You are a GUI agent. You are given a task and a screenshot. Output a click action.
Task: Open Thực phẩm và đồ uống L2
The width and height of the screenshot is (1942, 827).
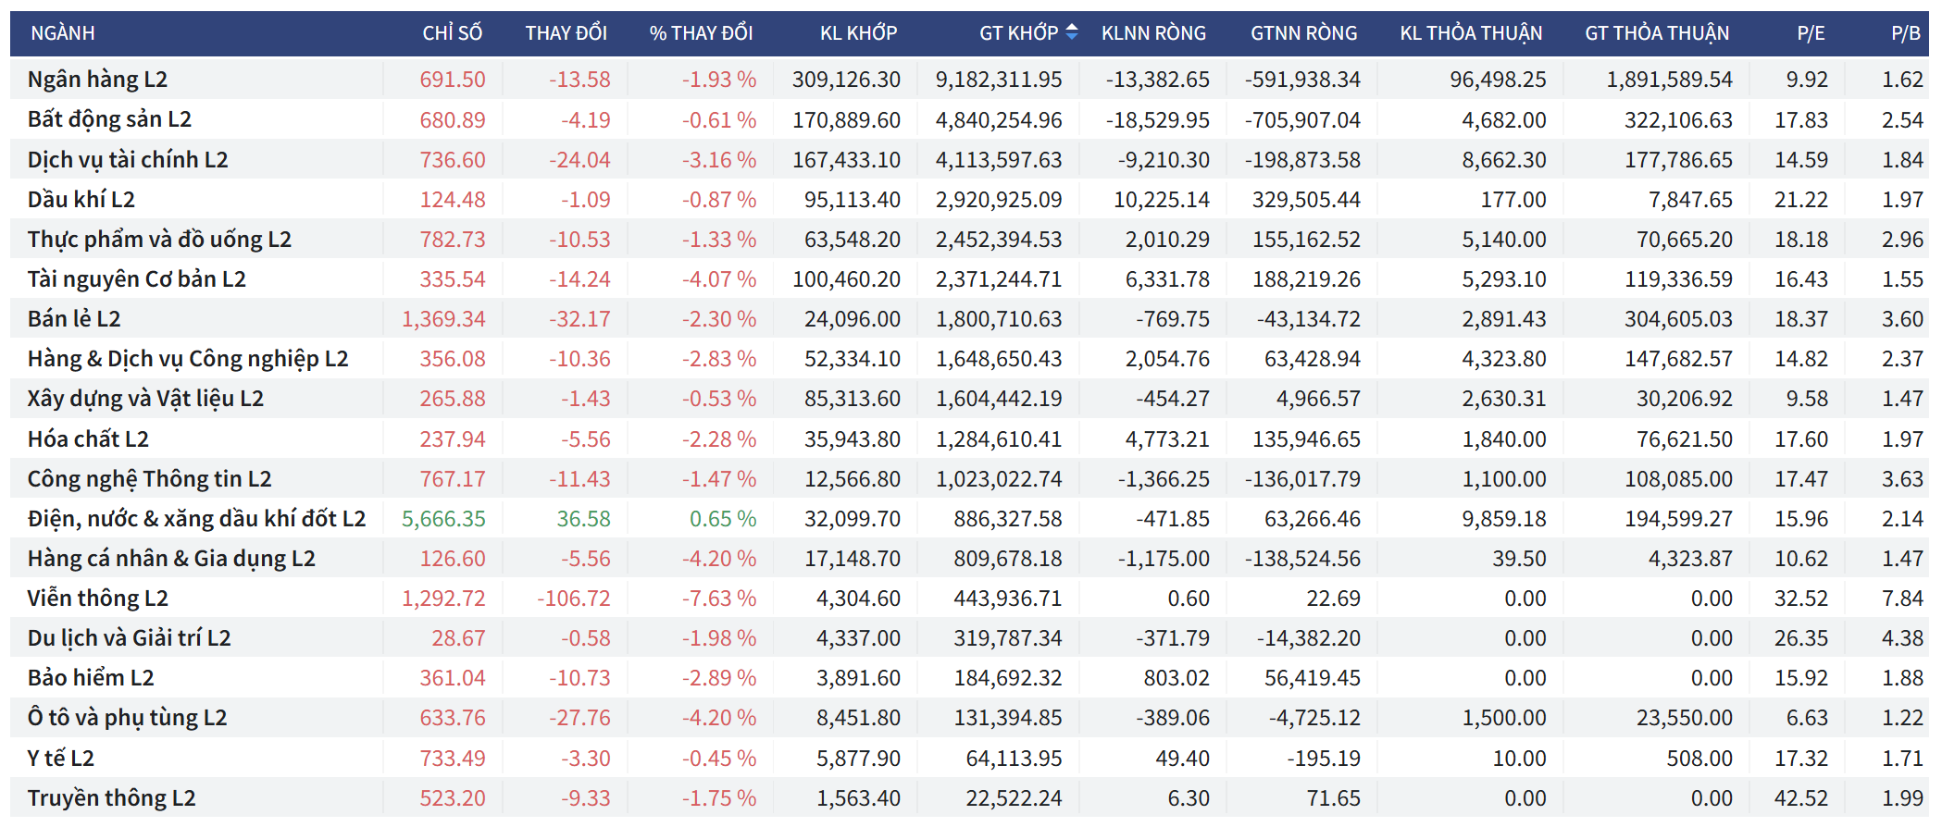[159, 240]
